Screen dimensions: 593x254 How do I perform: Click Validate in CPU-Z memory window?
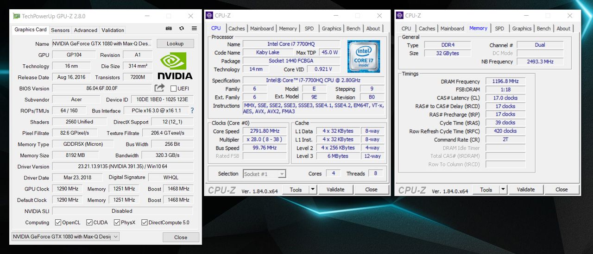point(526,189)
